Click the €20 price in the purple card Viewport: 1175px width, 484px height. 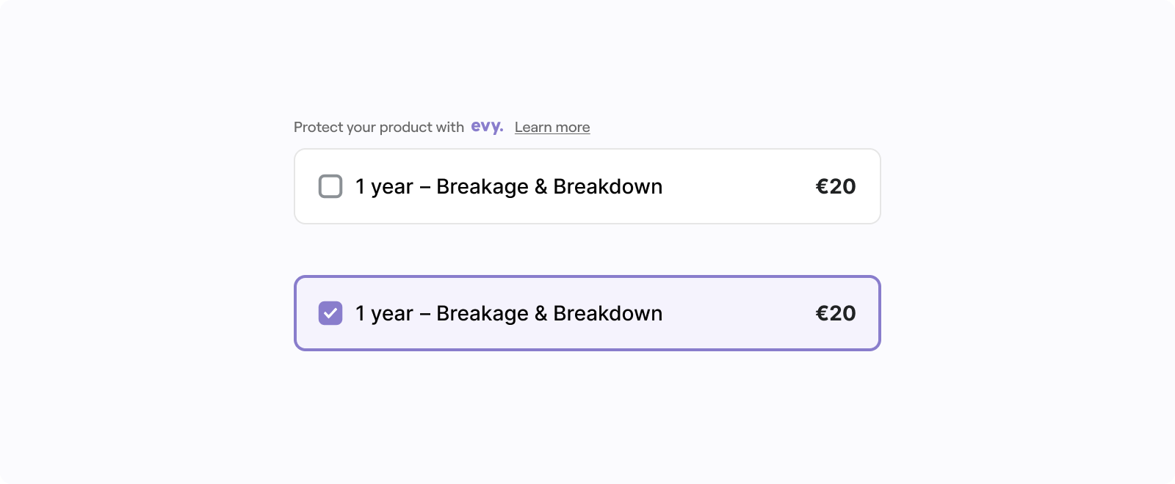[836, 313]
